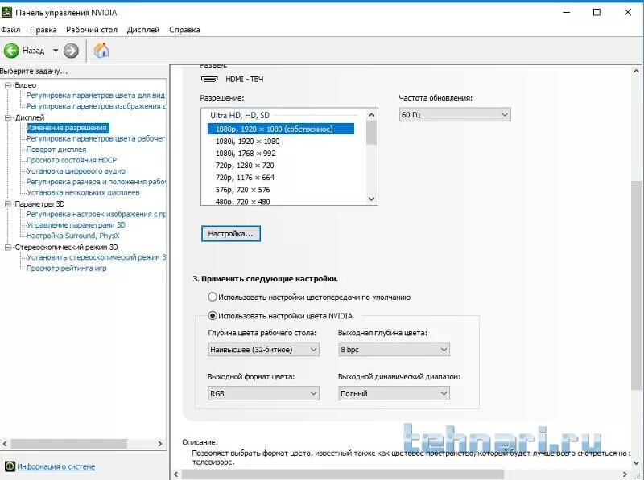644x480 pixels.
Task: Open Просмотр состояния HDCP task
Action: (x=72, y=160)
